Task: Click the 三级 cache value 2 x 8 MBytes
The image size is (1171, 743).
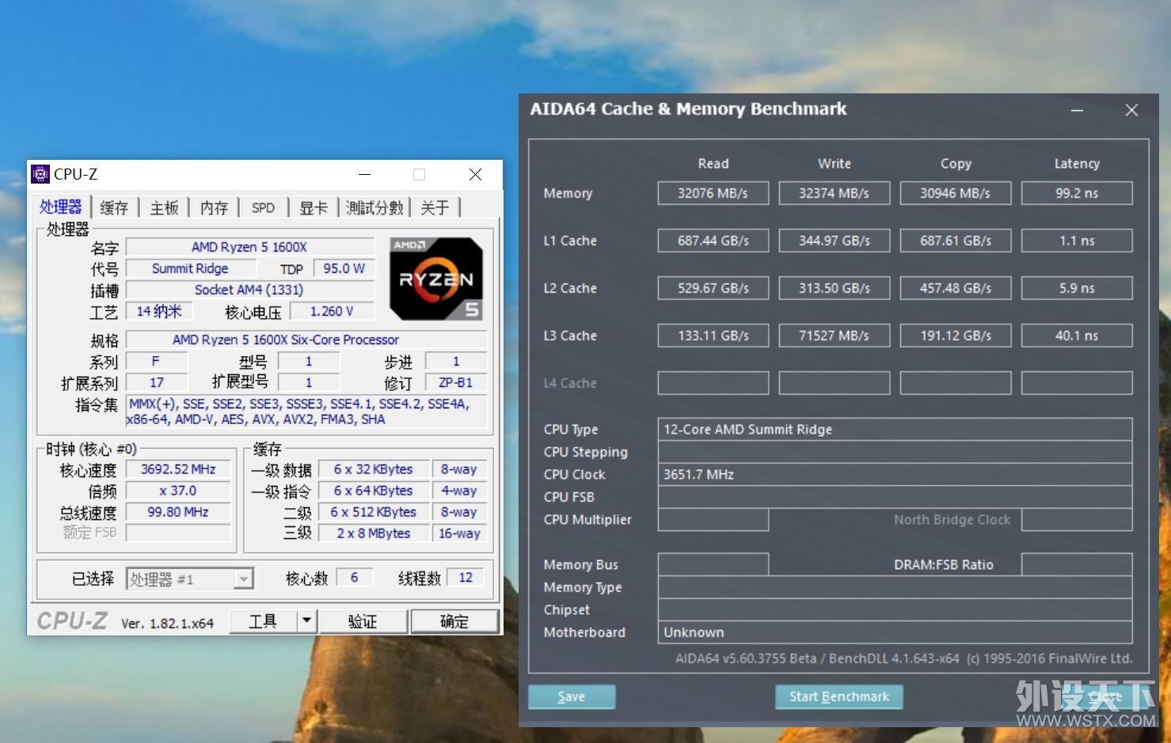Action: (x=374, y=533)
